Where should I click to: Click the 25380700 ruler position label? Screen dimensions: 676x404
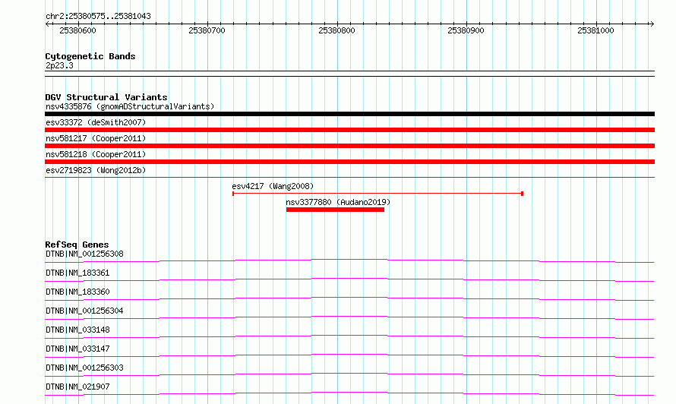point(207,30)
